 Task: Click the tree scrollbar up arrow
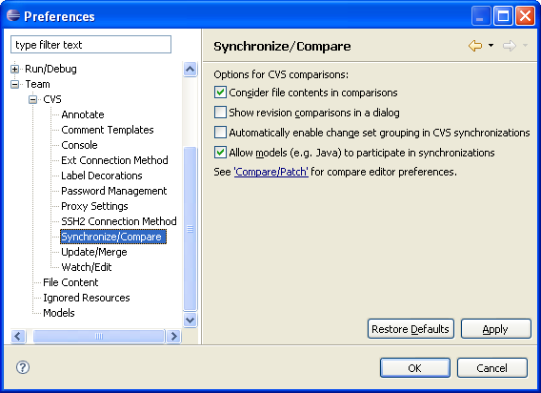click(190, 69)
